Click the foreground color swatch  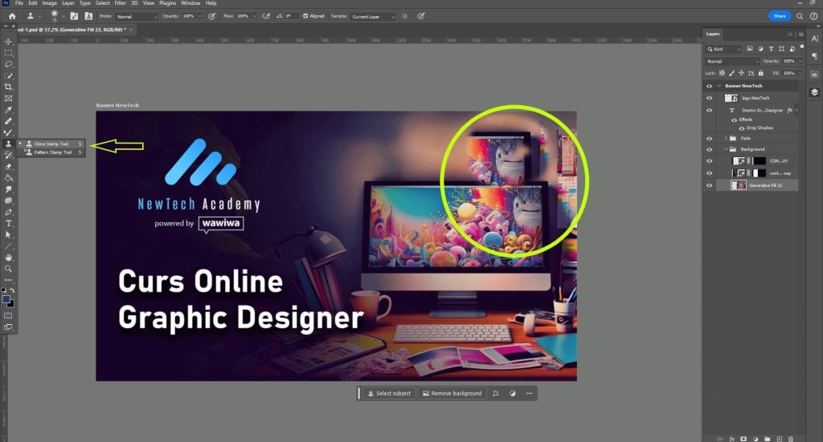point(6,299)
